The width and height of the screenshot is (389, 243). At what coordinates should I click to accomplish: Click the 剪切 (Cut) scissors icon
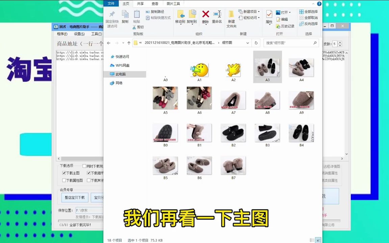134,27
